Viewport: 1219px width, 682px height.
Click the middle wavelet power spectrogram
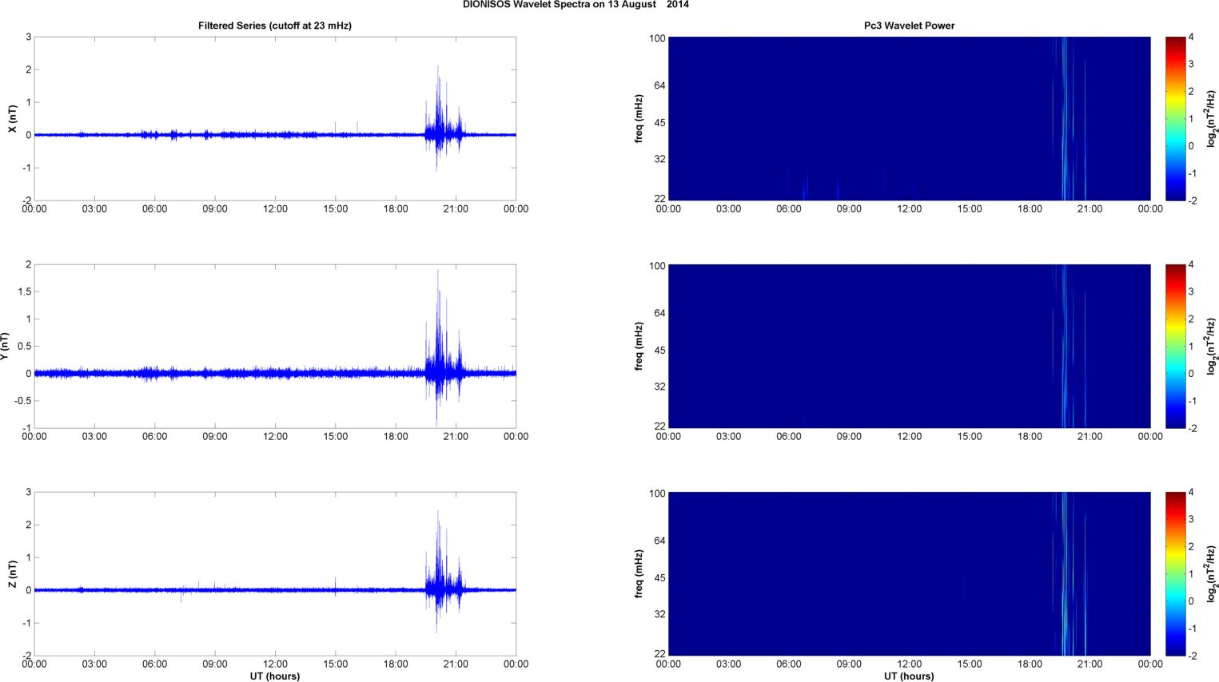pos(909,346)
